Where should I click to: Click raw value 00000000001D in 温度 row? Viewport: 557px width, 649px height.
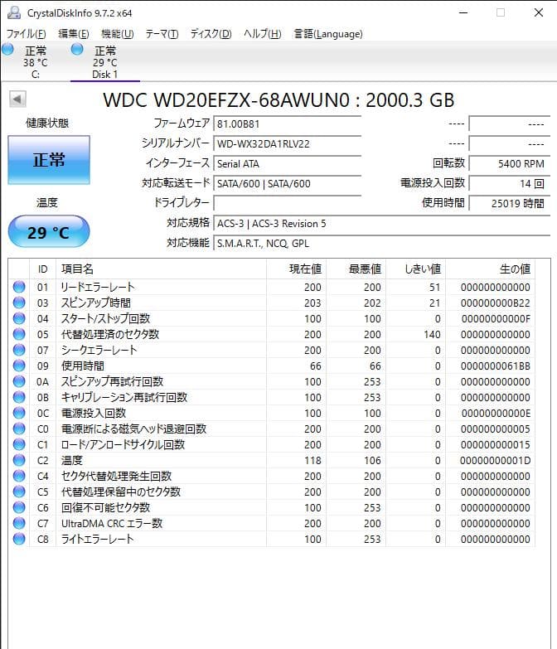495,460
